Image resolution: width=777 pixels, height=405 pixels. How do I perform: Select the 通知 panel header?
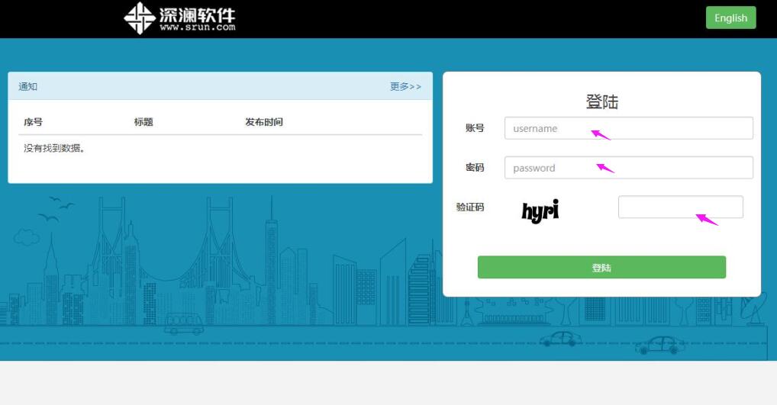220,86
